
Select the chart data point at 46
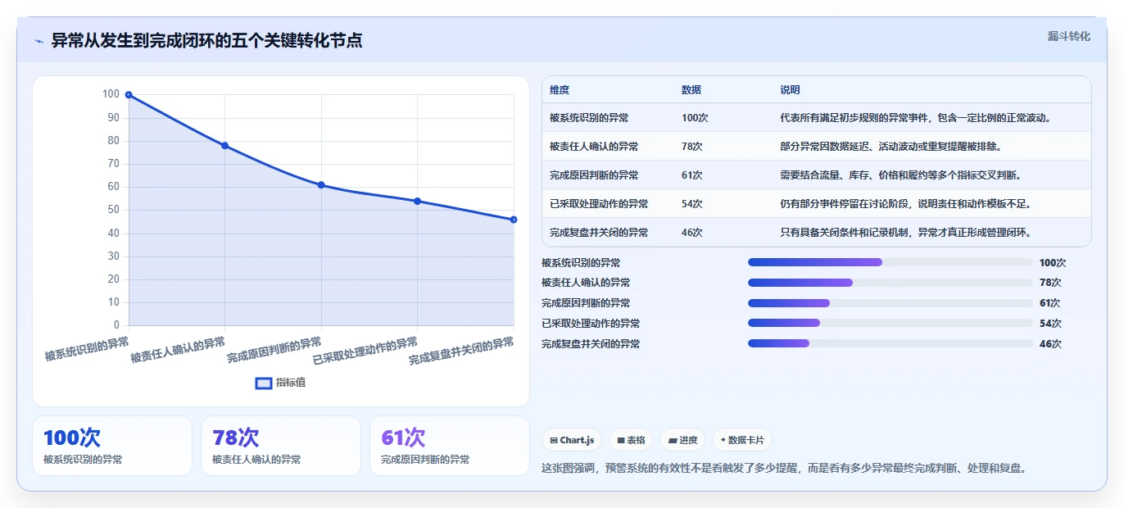[514, 220]
